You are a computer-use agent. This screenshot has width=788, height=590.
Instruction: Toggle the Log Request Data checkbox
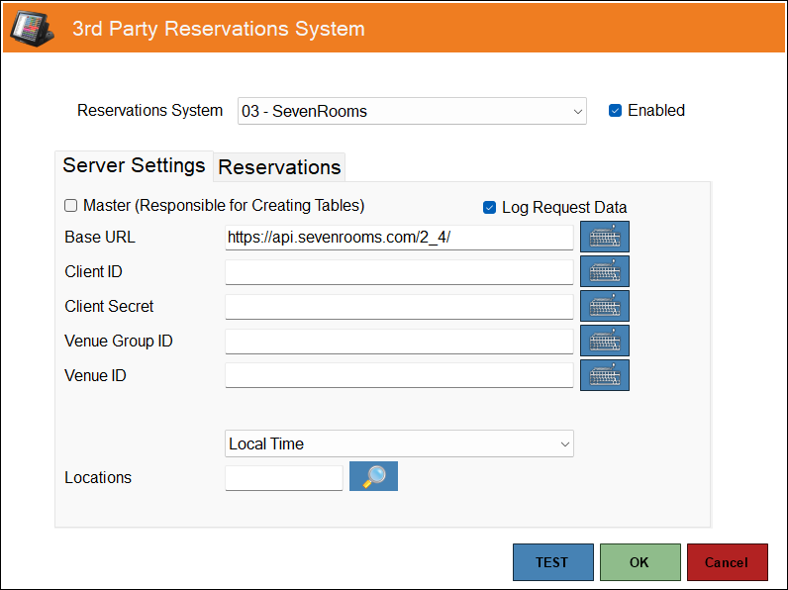(x=489, y=208)
